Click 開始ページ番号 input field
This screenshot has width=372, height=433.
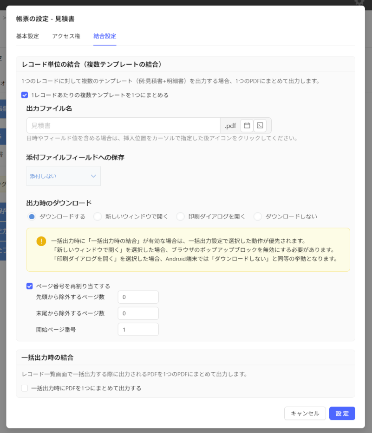tap(138, 330)
